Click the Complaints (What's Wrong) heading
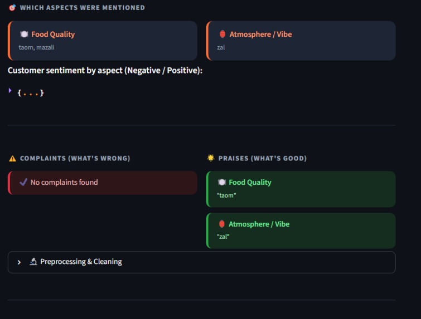The width and height of the screenshot is (421, 319). click(75, 159)
